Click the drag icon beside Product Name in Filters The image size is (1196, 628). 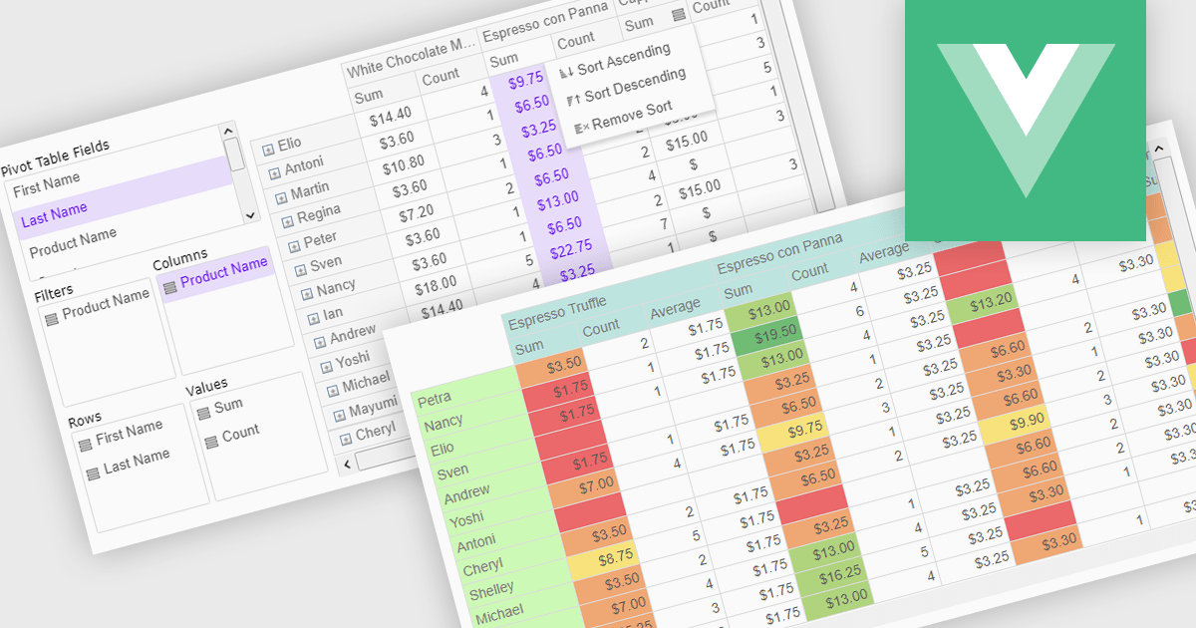[x=51, y=318]
